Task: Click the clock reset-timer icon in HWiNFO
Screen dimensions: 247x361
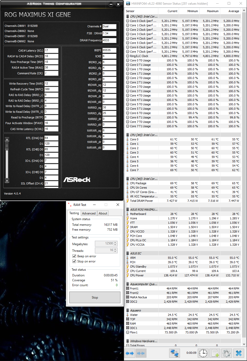Action: 203,353
